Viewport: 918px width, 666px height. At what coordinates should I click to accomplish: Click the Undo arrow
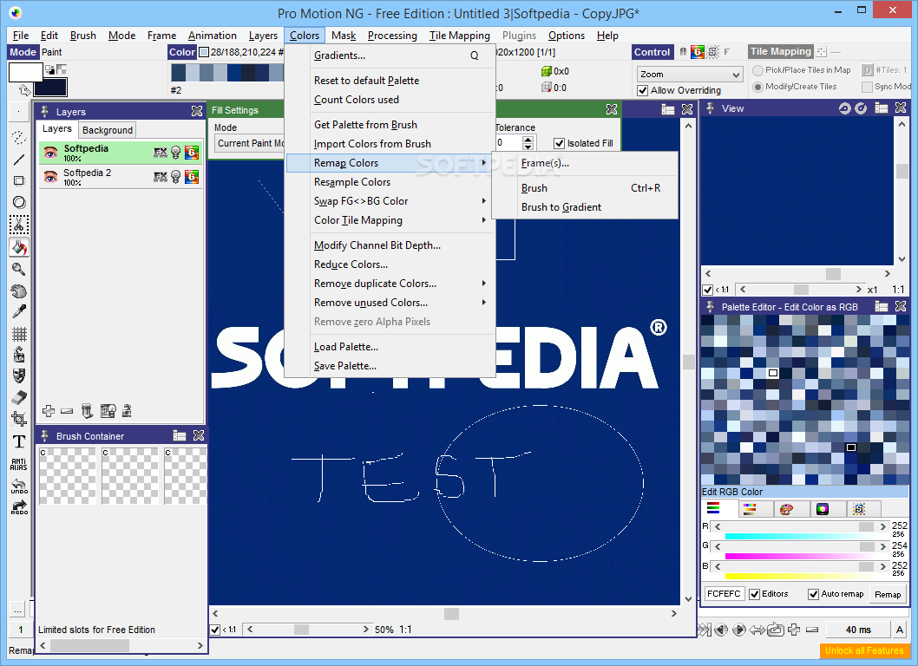19,486
